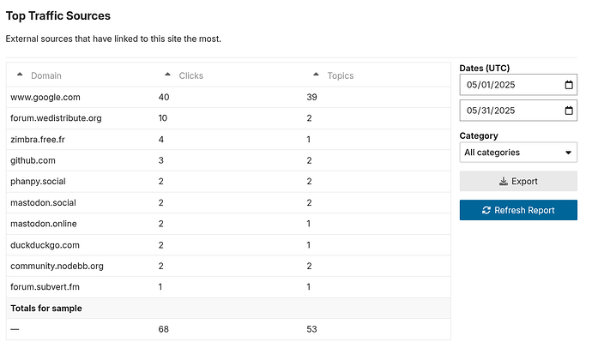Sort table by Topics column header

click(x=340, y=75)
